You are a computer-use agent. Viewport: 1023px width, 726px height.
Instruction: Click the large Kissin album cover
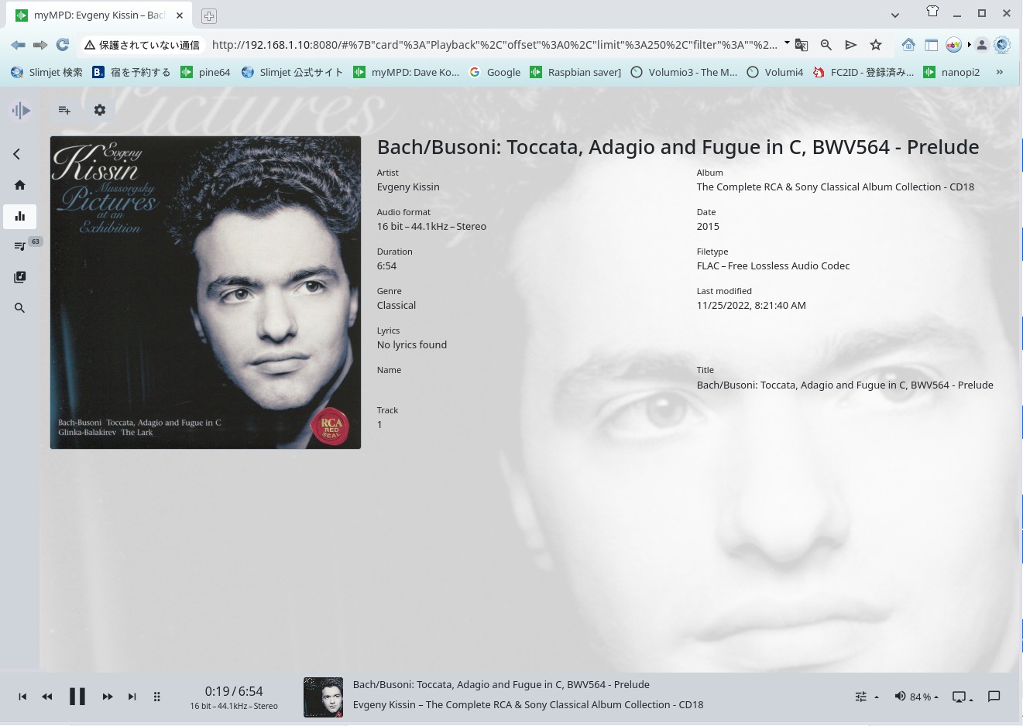(205, 293)
